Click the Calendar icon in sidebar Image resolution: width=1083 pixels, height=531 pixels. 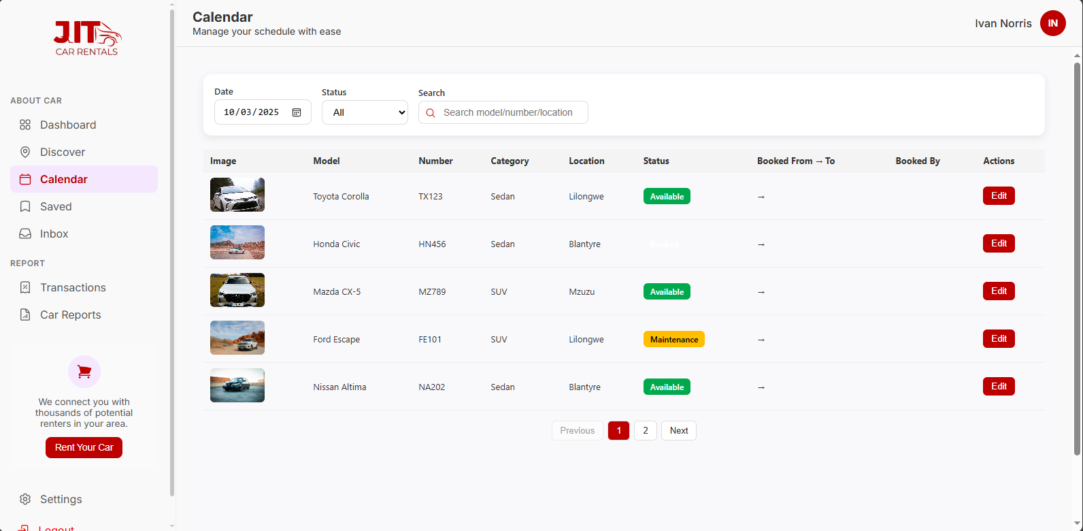[x=25, y=179]
